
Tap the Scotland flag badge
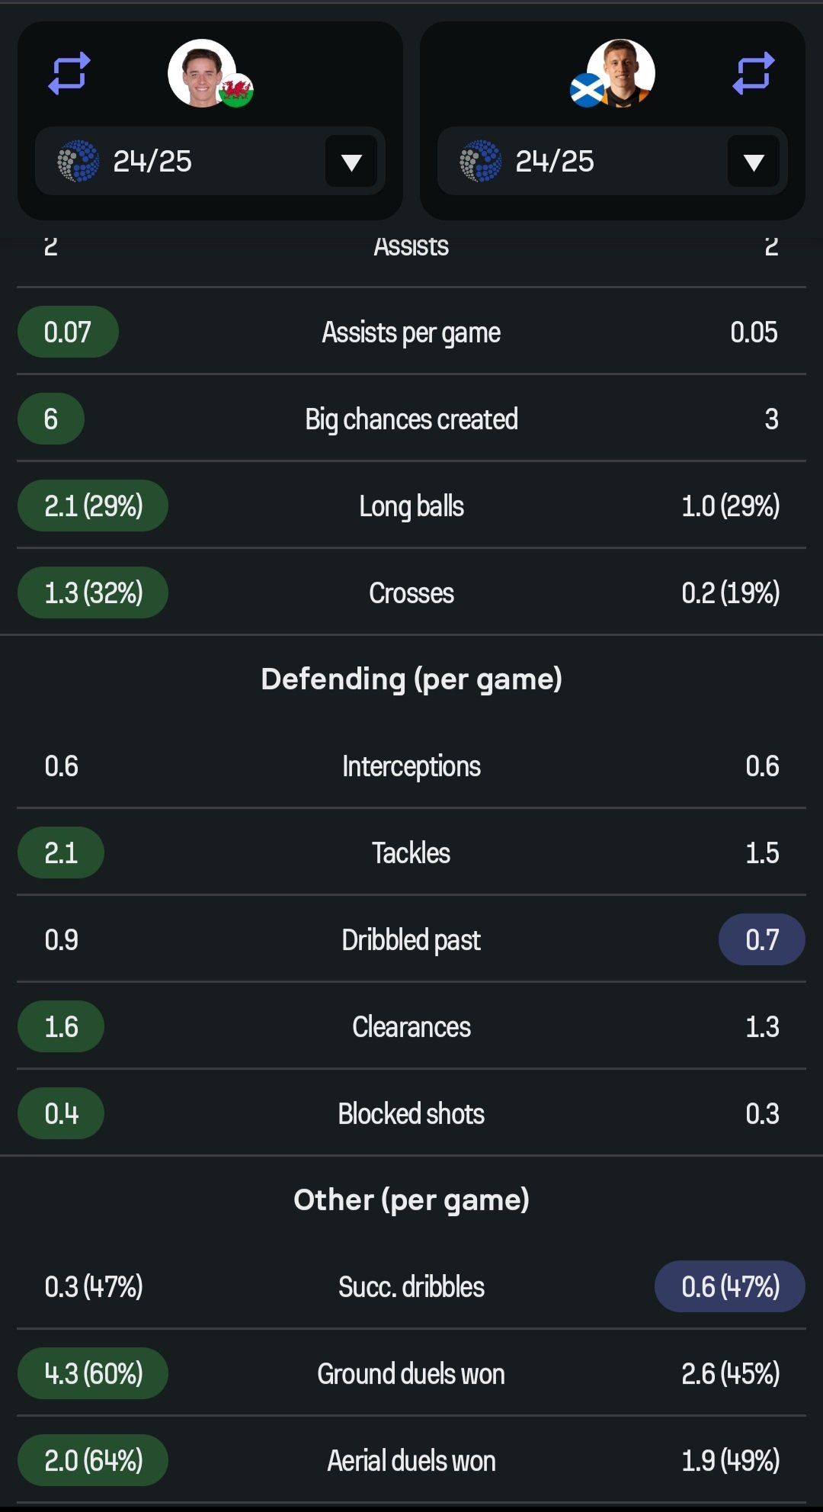coord(588,91)
